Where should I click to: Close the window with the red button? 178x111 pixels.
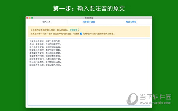(x=27, y=18)
